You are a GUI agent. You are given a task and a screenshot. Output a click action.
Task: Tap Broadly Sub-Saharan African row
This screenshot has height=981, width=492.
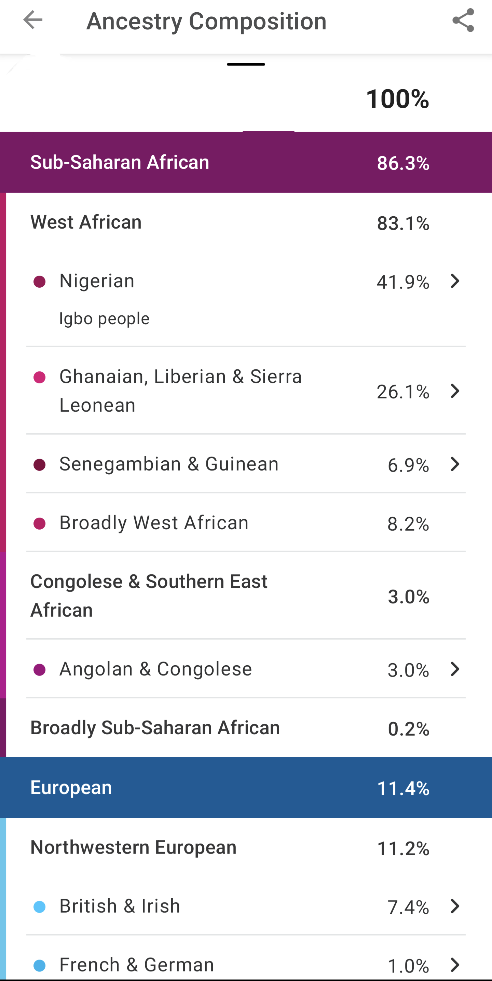click(x=246, y=728)
